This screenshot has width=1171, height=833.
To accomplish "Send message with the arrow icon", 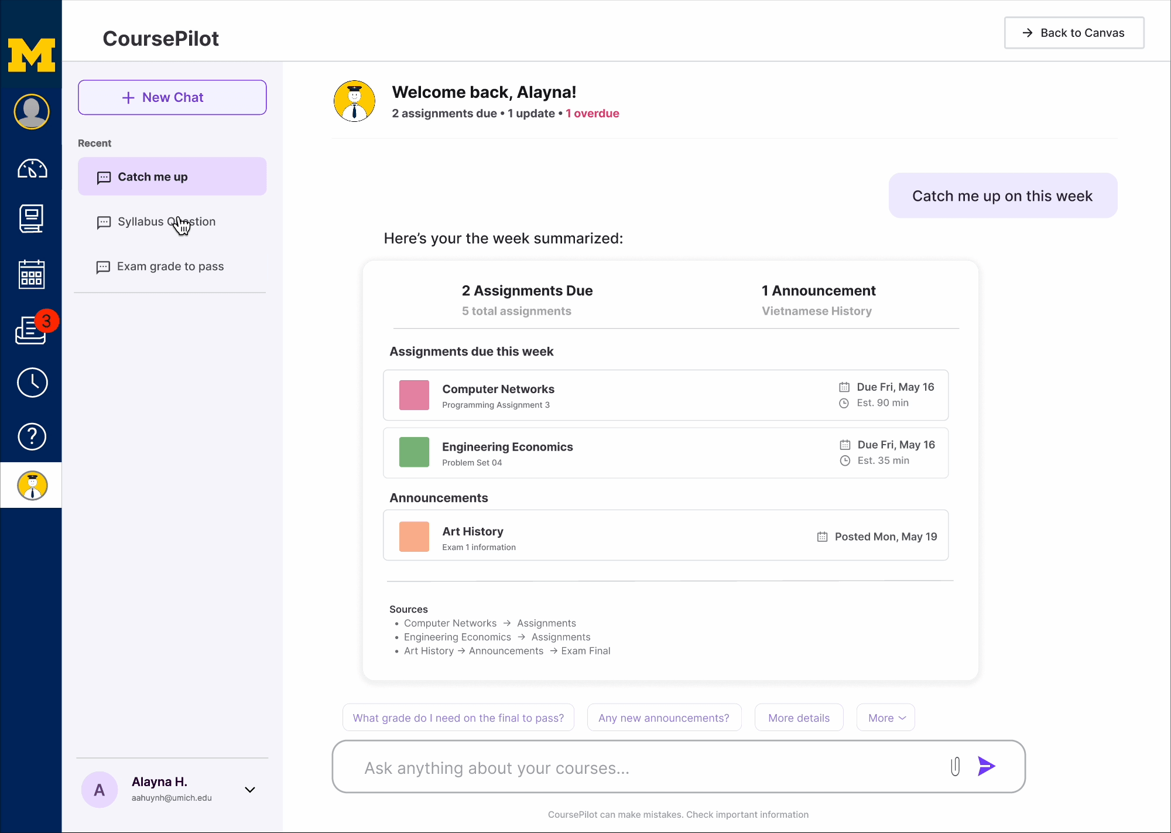I will tap(987, 766).
